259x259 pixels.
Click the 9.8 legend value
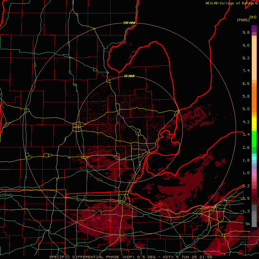246,33
